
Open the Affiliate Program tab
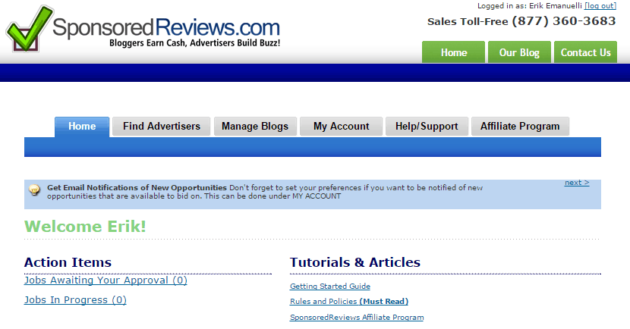[x=520, y=127]
